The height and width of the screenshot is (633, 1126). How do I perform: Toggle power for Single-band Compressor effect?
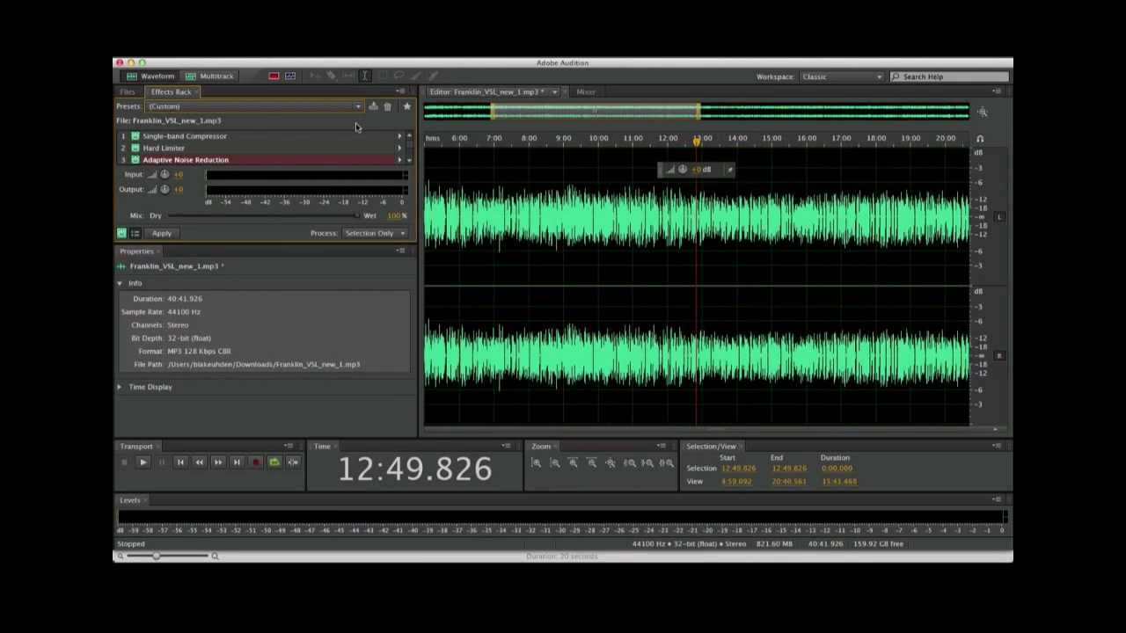pos(135,136)
